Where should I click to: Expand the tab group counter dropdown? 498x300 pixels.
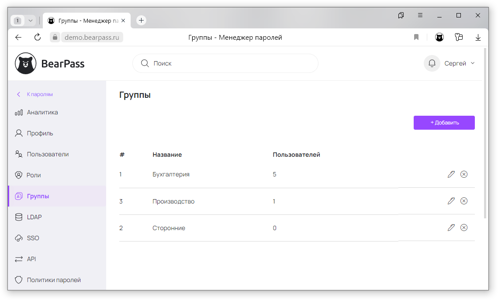(30, 21)
